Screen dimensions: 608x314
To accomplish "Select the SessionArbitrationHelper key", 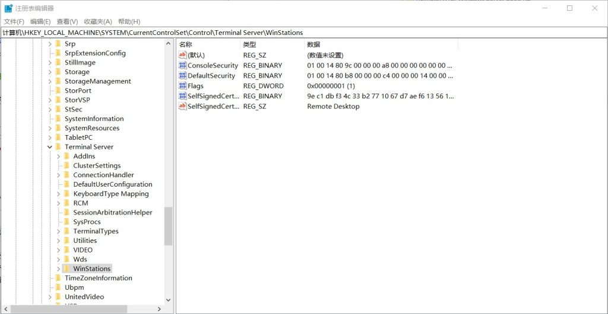I will coord(112,212).
